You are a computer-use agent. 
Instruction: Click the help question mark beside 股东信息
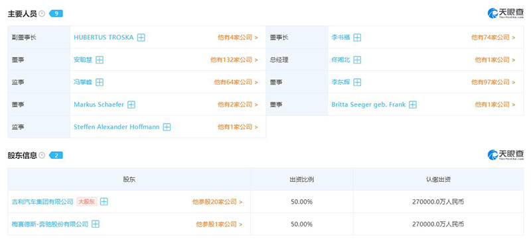(42, 156)
